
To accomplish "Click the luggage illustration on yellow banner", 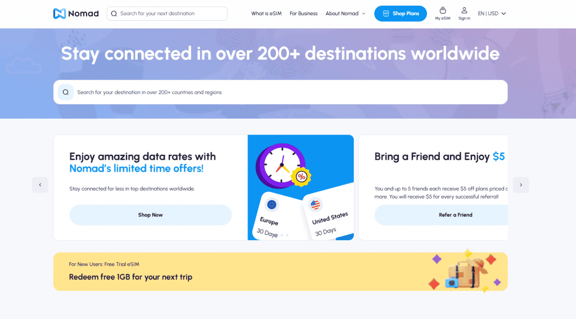I will point(464,273).
